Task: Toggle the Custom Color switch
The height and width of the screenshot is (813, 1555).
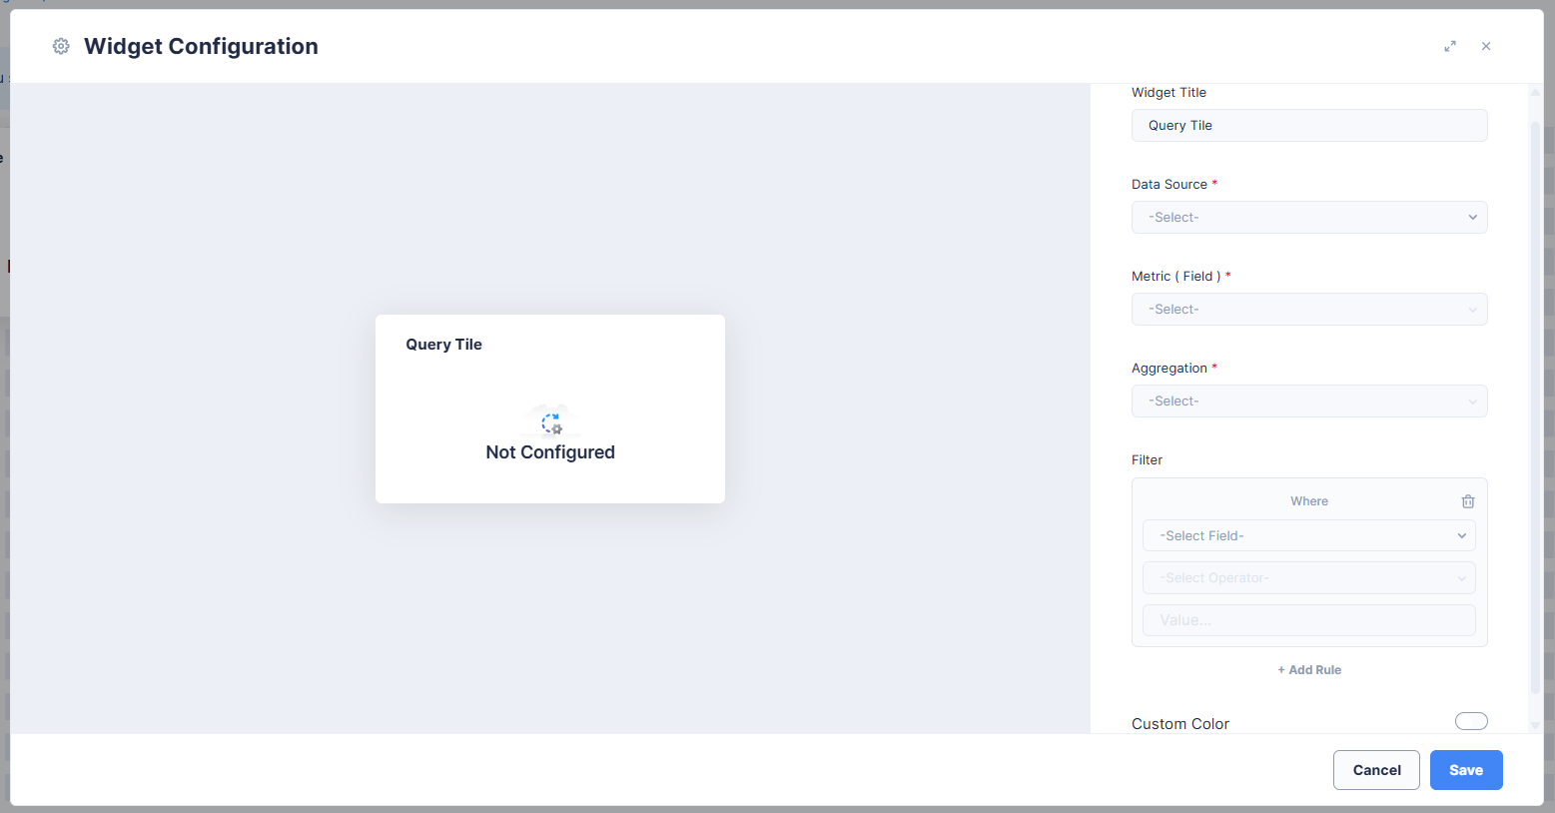Action: (x=1471, y=721)
